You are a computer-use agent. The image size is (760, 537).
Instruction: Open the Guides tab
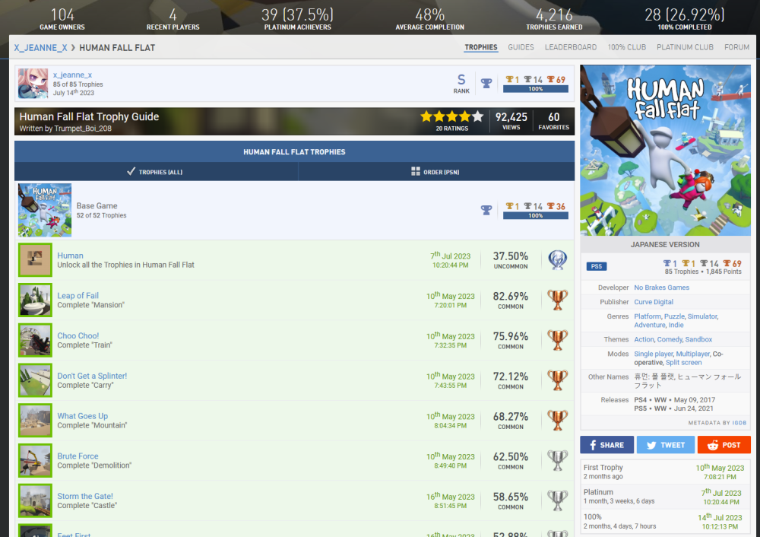coord(521,47)
